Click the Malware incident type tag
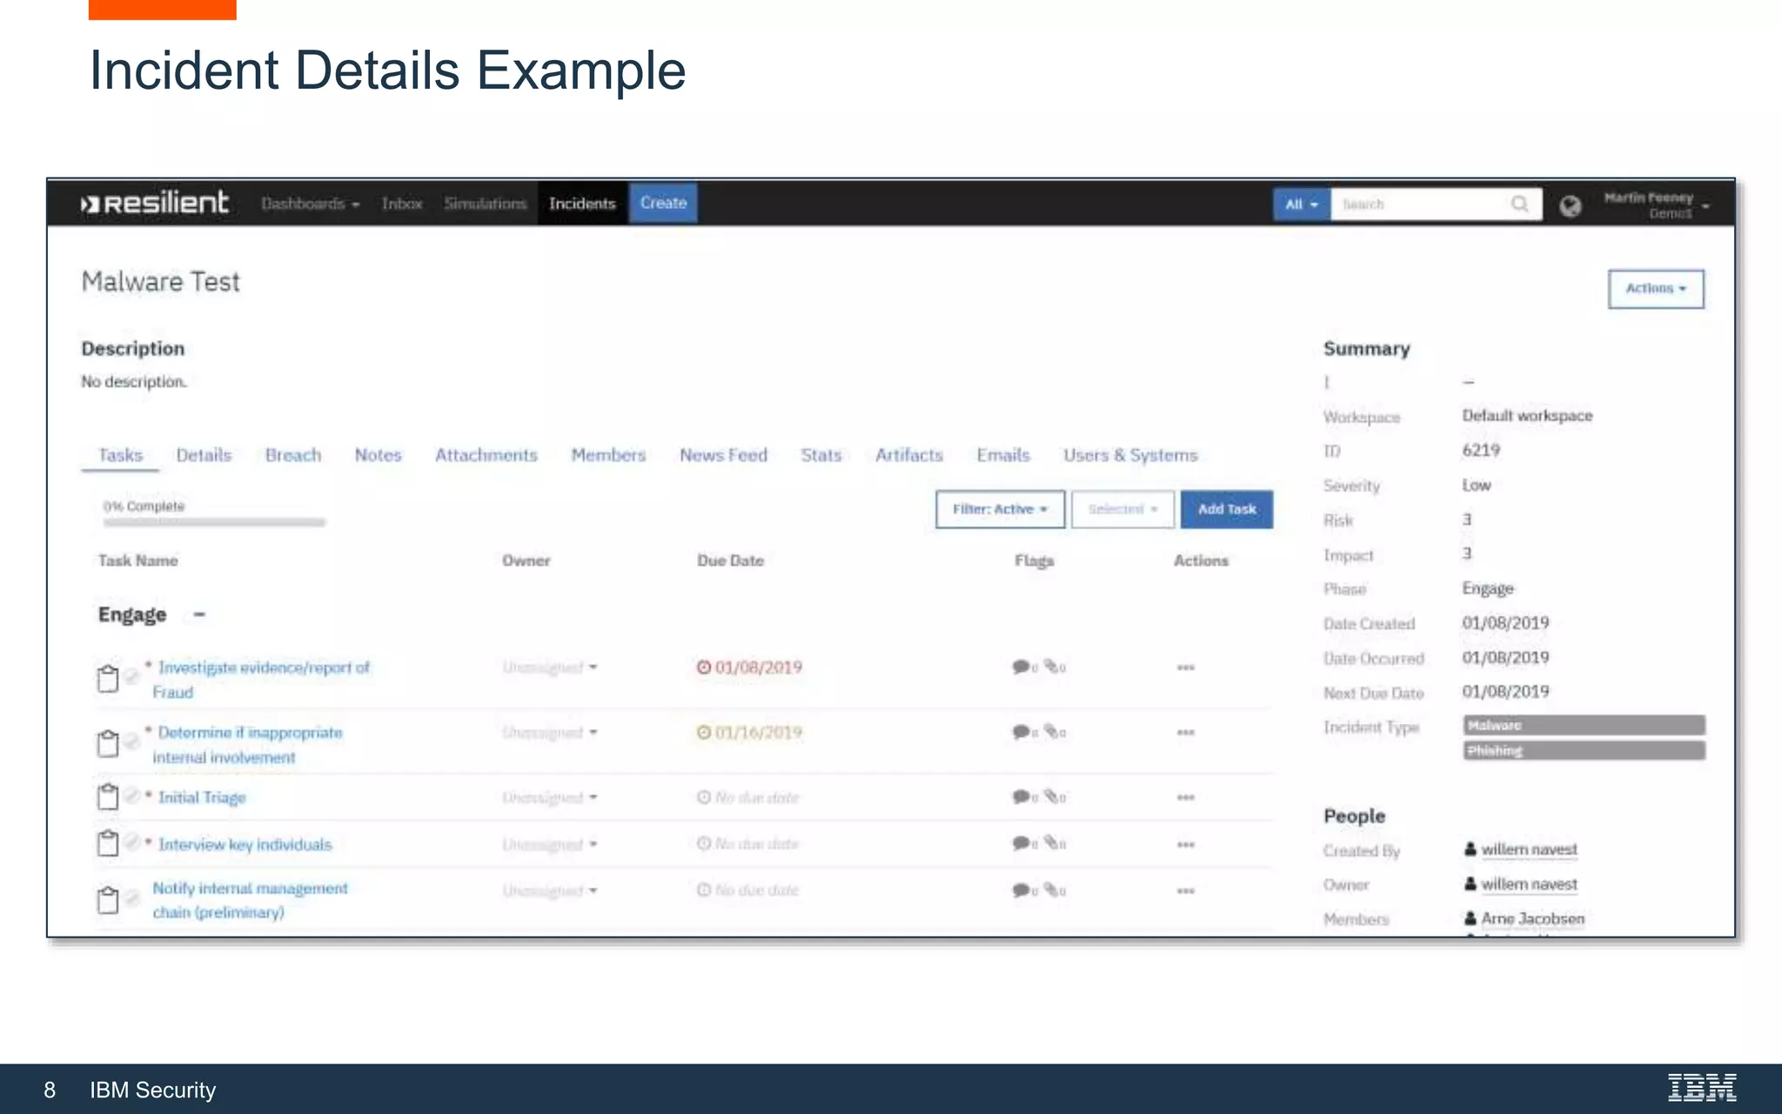Screen dimensions: 1782x1114 tap(1584, 725)
